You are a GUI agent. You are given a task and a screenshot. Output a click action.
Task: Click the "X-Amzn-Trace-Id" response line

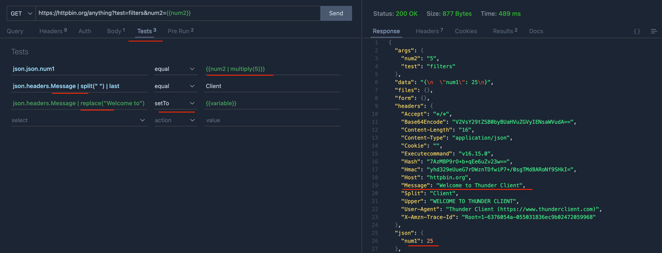tap(499, 217)
